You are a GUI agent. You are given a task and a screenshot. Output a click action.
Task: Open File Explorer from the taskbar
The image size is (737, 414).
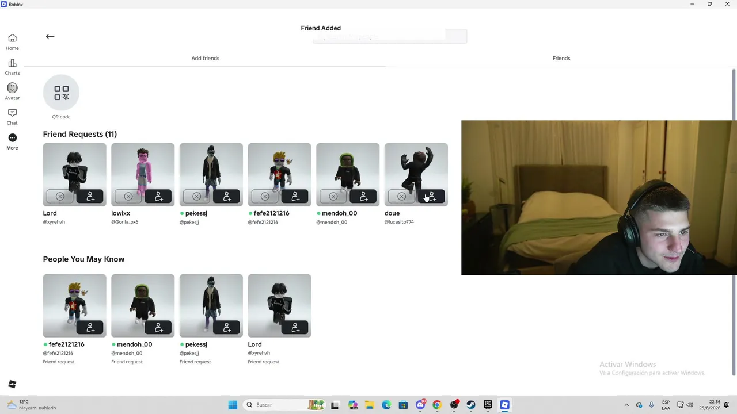point(369,405)
